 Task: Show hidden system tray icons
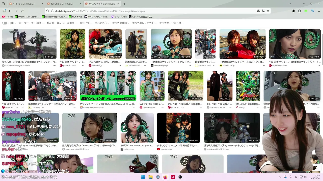pyautogui.click(x=280, y=177)
